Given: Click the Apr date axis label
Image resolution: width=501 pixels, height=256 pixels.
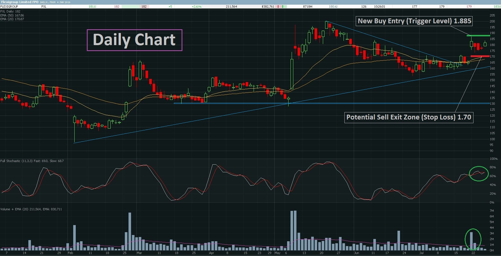Looking at the screenshot, I should (x=211, y=253).
